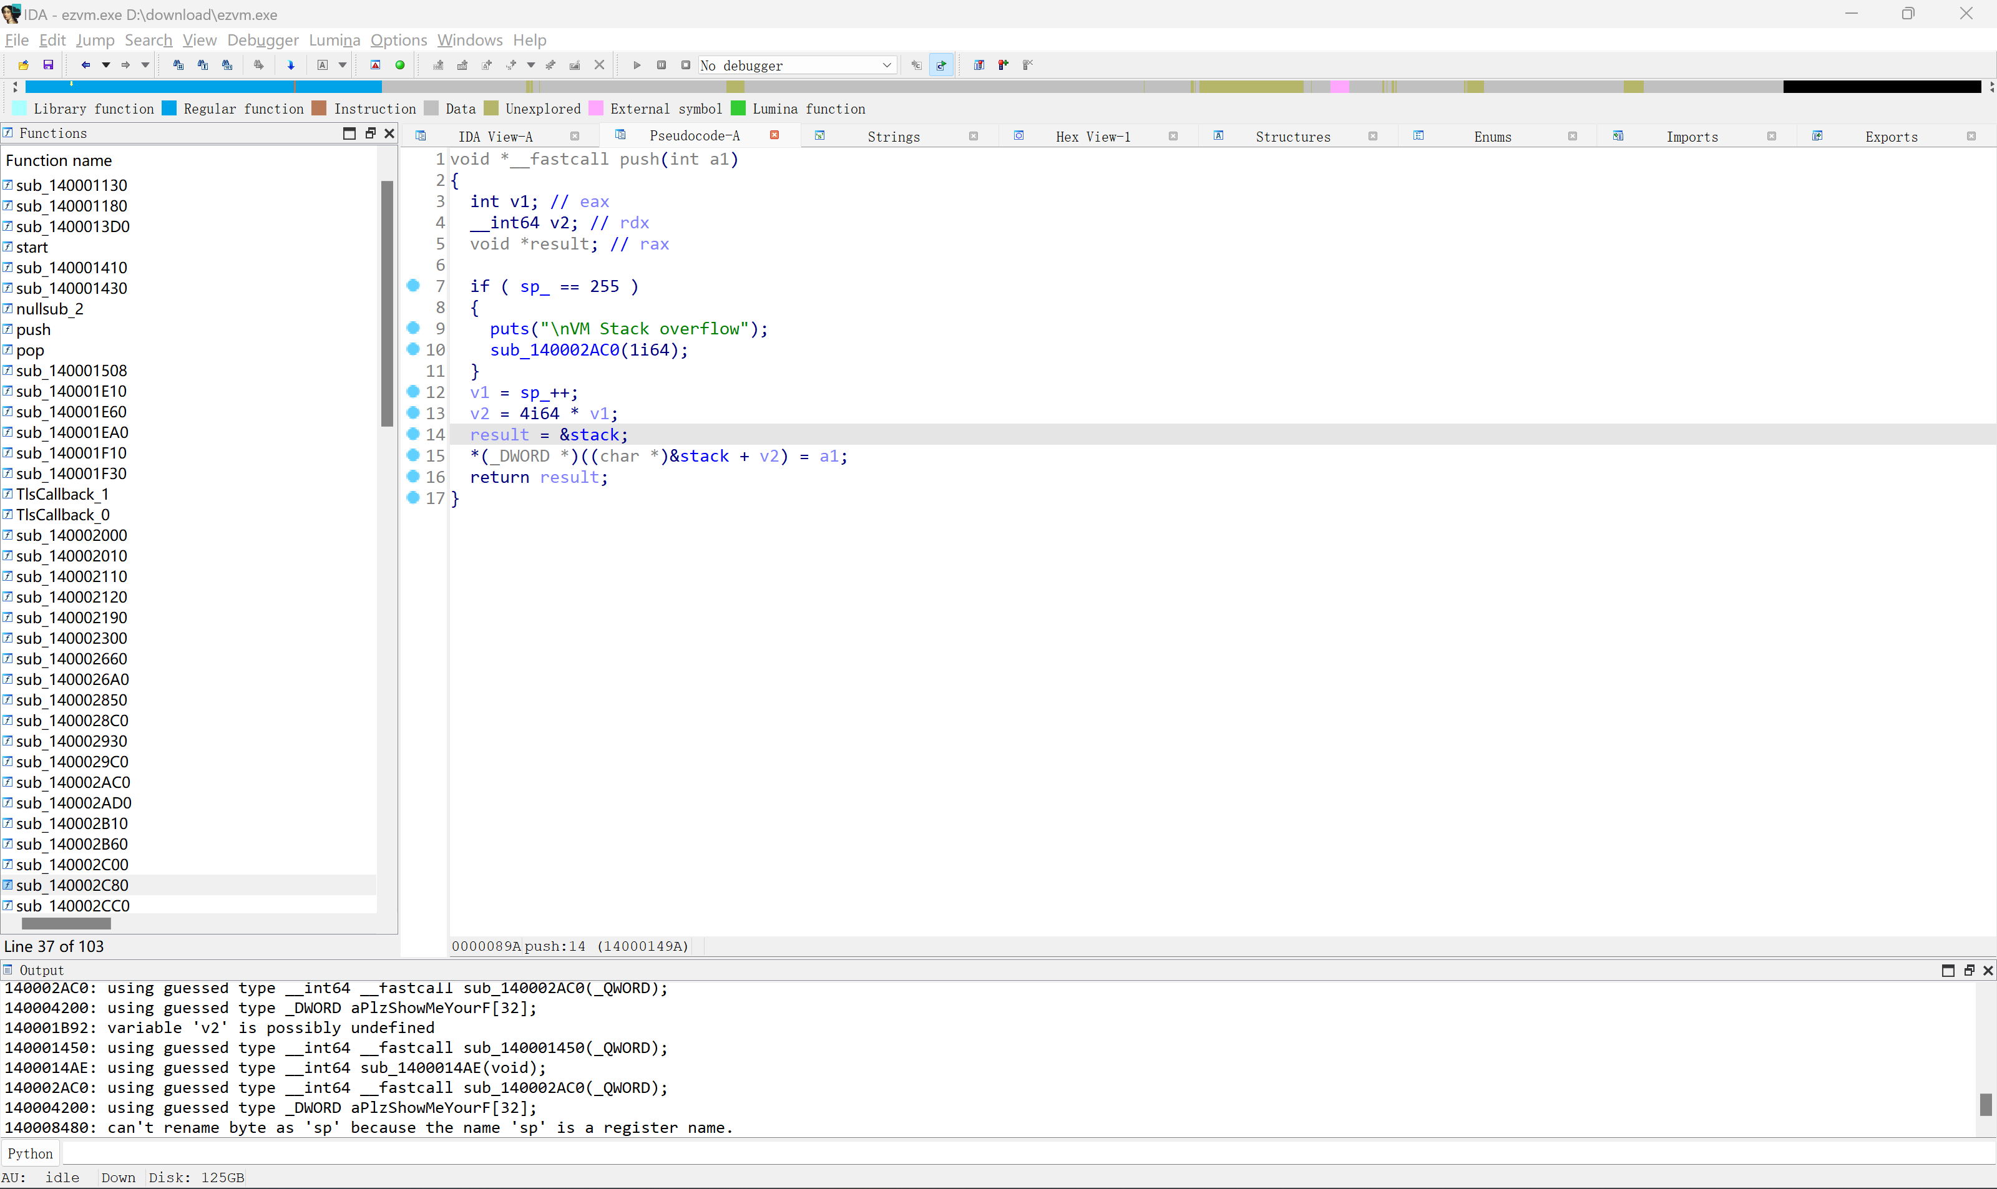The image size is (1997, 1189).
Task: Open the Lumina menu
Action: pyautogui.click(x=334, y=39)
